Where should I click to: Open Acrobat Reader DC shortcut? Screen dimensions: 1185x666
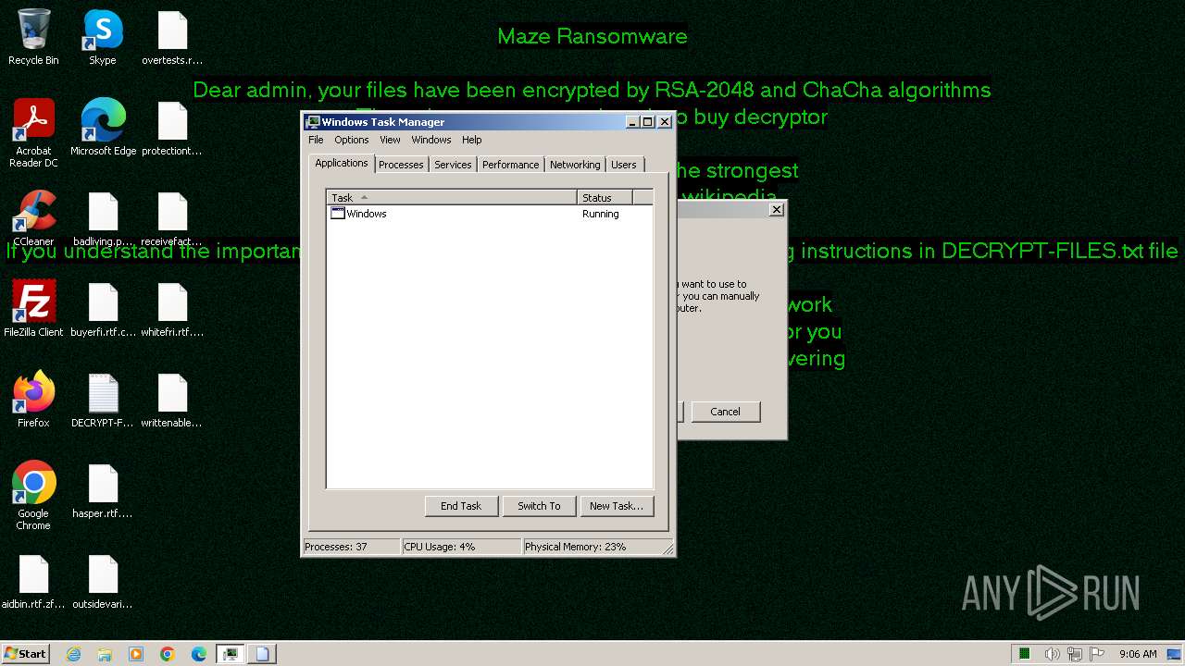click(33, 133)
